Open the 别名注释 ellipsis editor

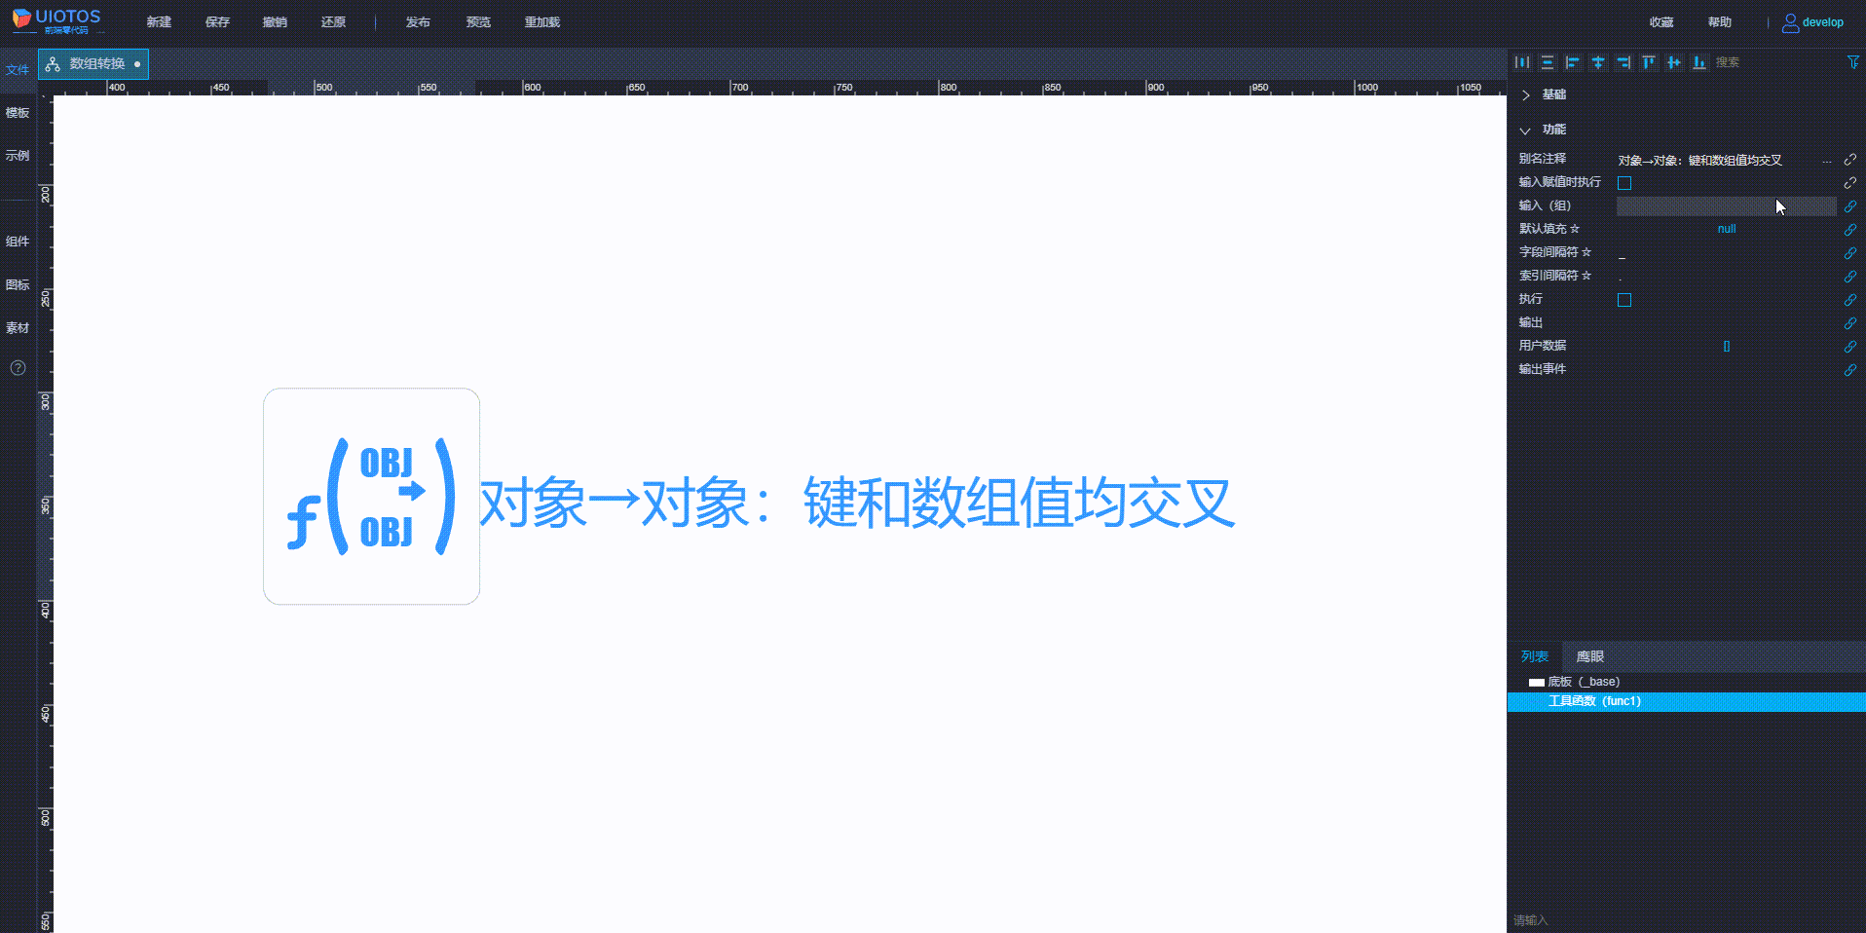(x=1827, y=160)
